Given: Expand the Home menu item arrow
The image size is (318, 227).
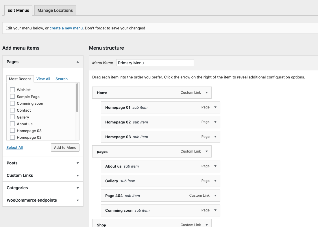Looking at the screenshot, I should coord(207,93).
